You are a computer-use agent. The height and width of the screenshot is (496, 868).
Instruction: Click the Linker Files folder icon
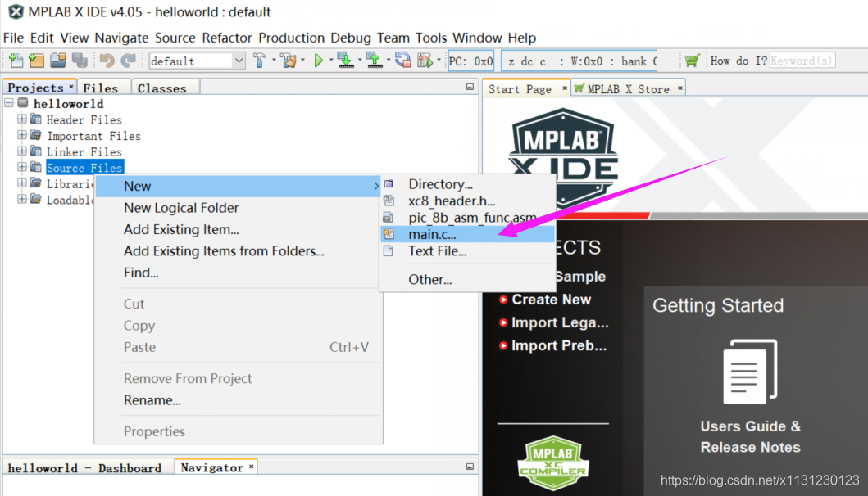36,151
